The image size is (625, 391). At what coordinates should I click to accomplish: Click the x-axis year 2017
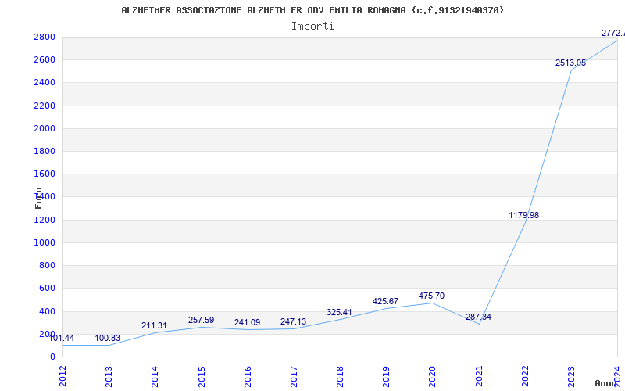tap(294, 376)
